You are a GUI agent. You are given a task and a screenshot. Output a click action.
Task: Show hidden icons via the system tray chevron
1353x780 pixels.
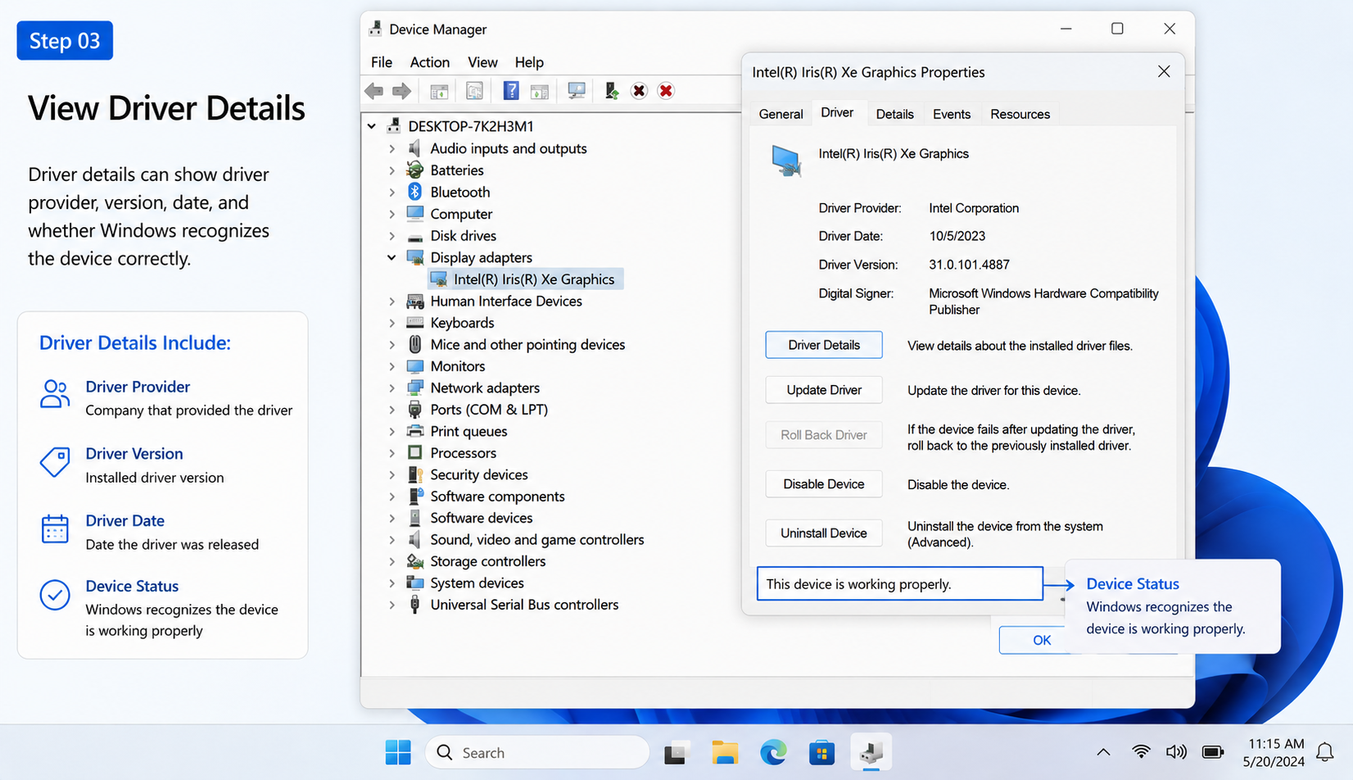1103,752
